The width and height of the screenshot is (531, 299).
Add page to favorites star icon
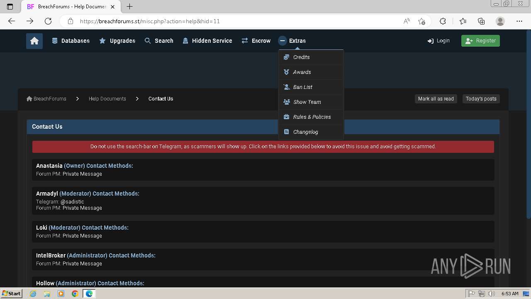[x=422, y=21]
